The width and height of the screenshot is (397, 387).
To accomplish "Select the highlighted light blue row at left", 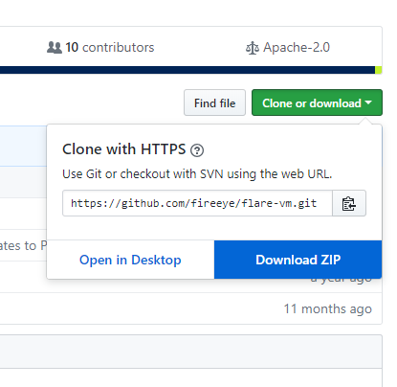I will tap(23, 146).
